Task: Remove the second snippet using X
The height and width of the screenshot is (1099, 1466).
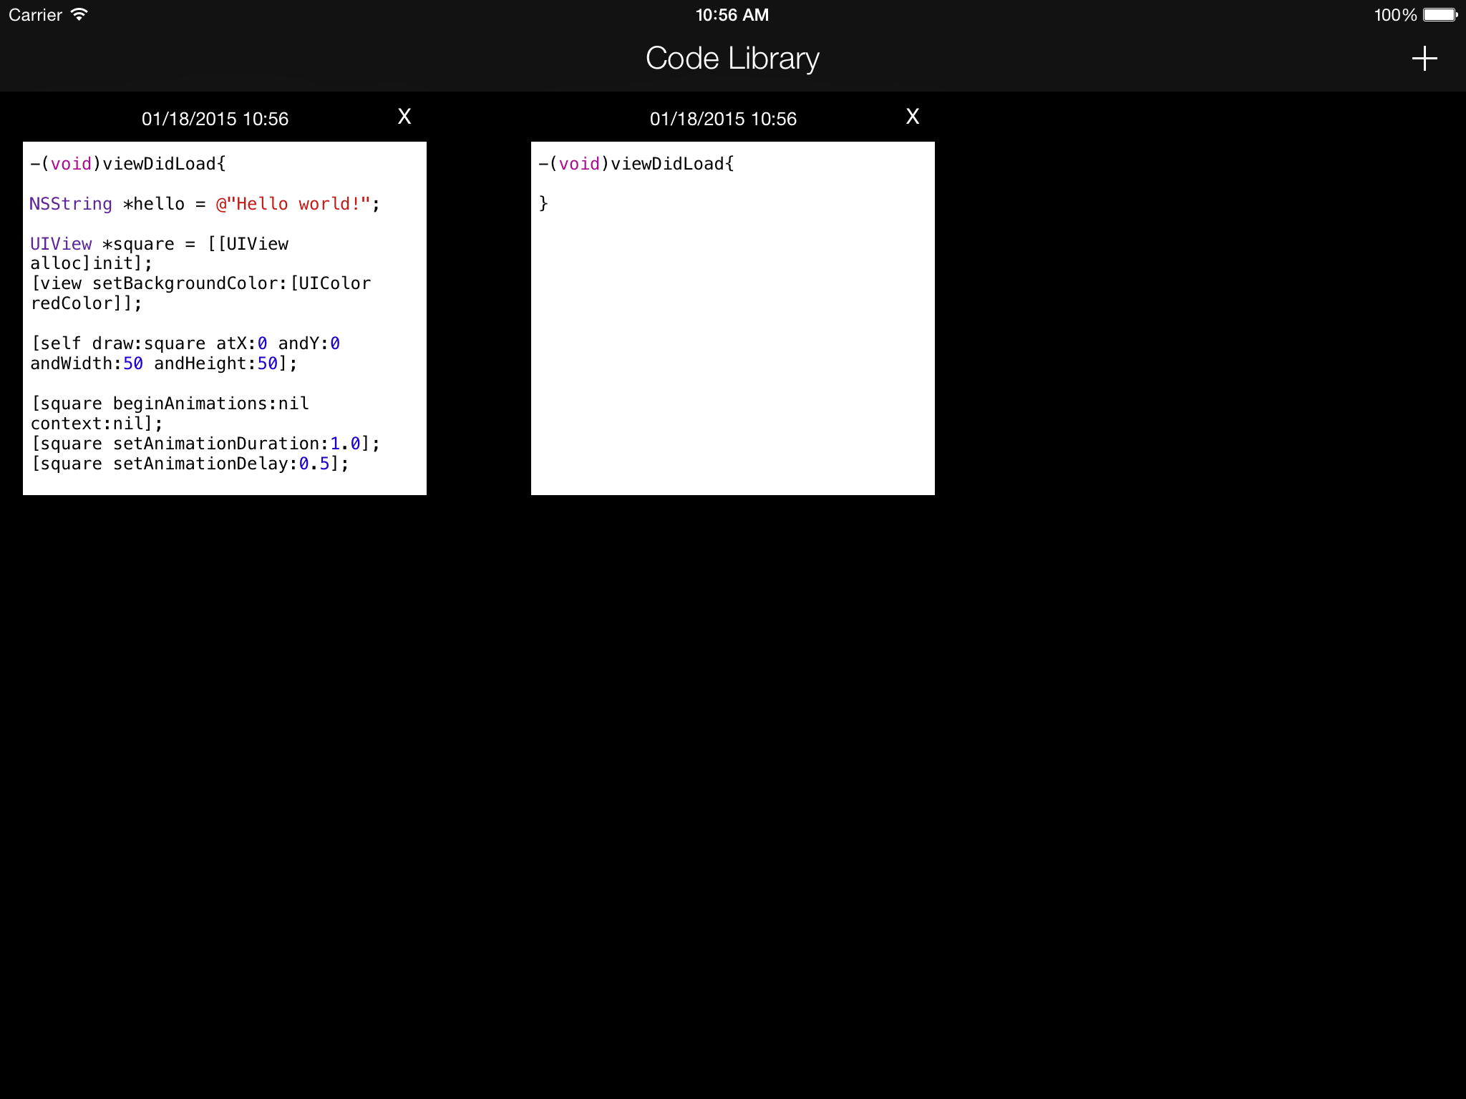Action: 912,117
